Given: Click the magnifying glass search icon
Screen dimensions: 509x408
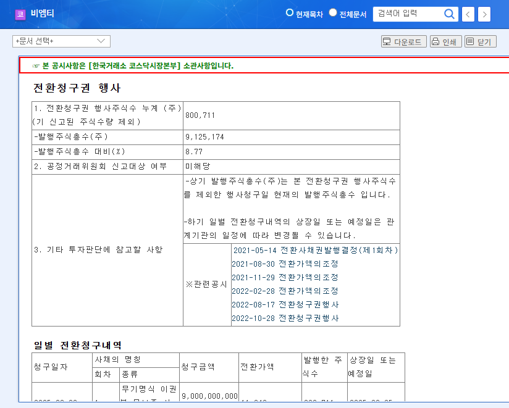Looking at the screenshot, I should pos(450,14).
